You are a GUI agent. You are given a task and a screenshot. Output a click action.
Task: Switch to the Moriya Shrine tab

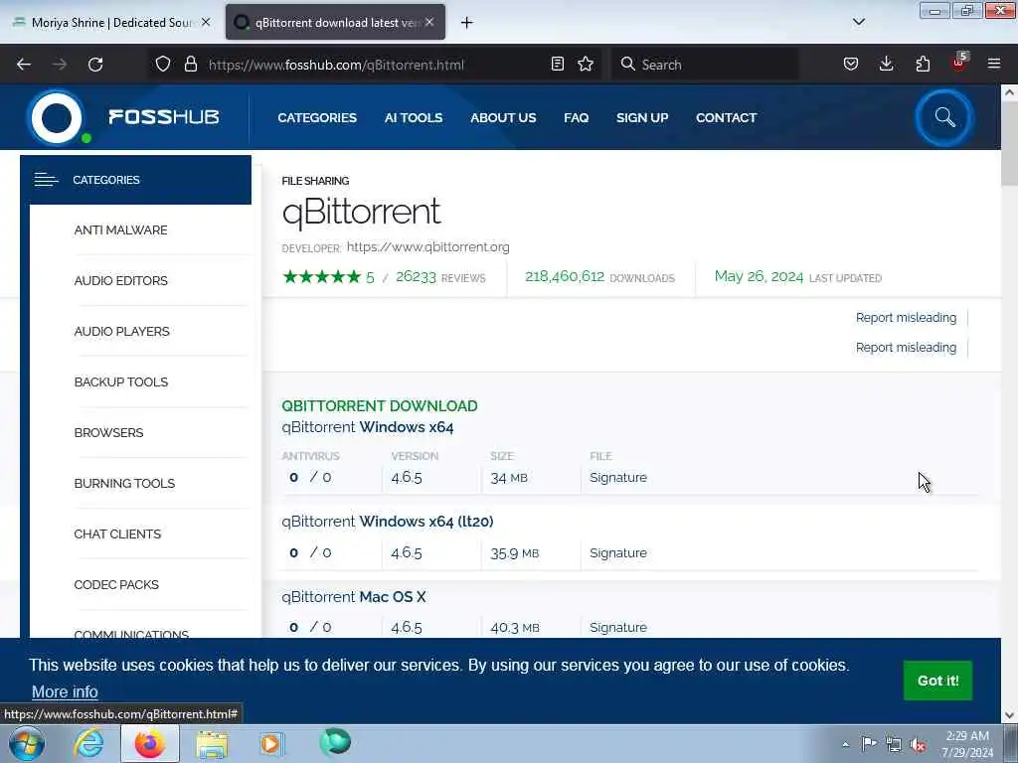pyautogui.click(x=111, y=23)
